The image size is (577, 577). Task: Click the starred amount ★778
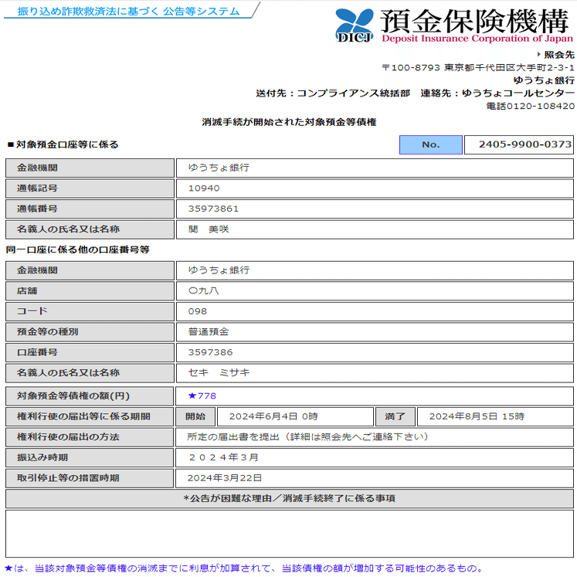pyautogui.click(x=202, y=396)
